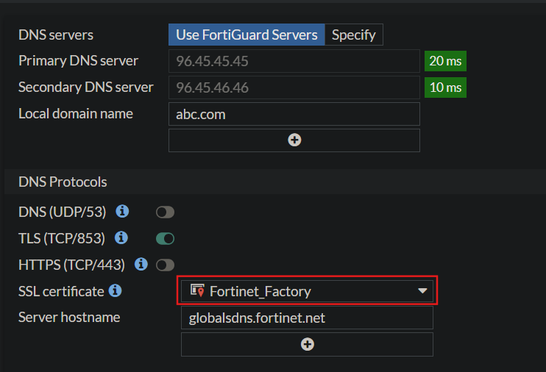The height and width of the screenshot is (372, 546).
Task: Click info icon beside HTTPS (TCP/443)
Action: click(141, 264)
